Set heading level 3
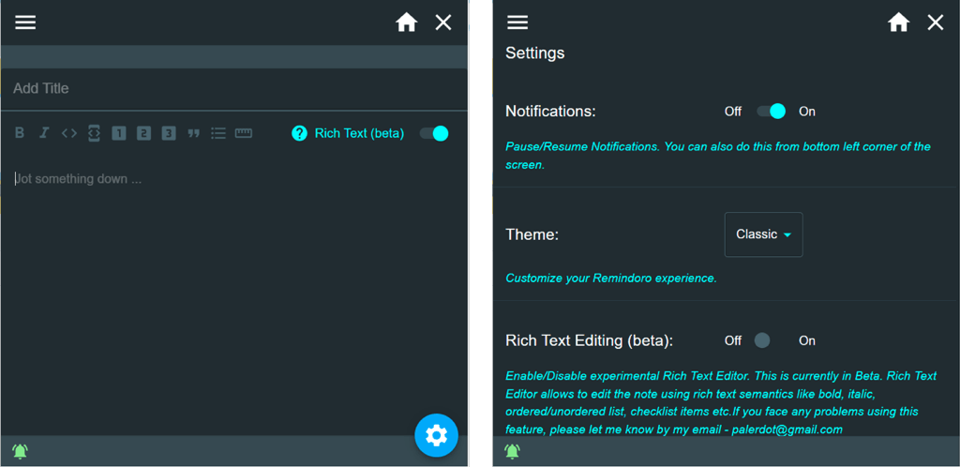 point(169,133)
